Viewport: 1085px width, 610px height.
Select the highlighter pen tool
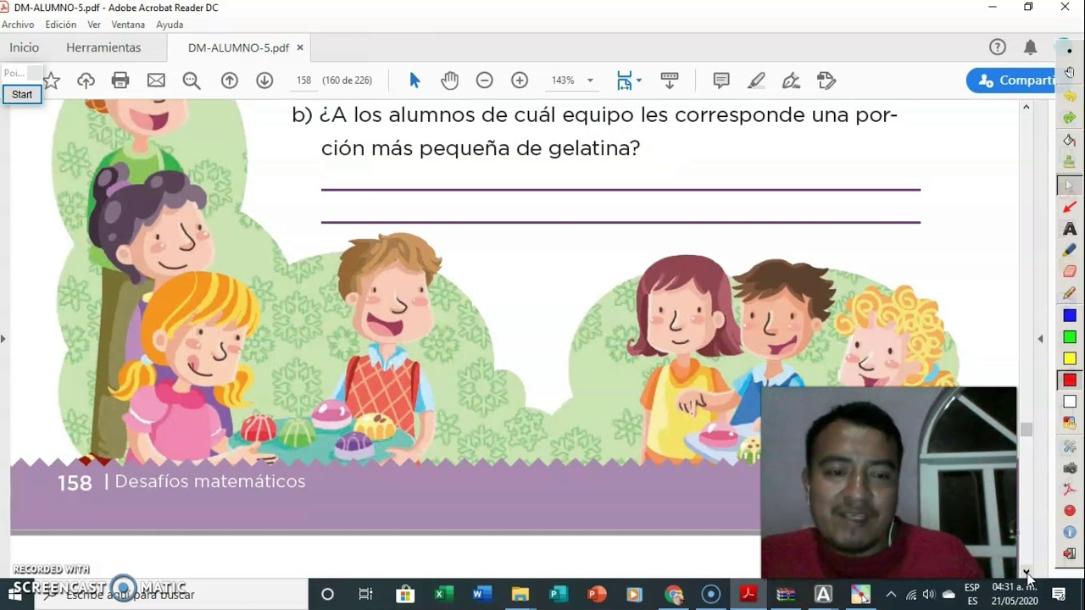click(x=757, y=80)
